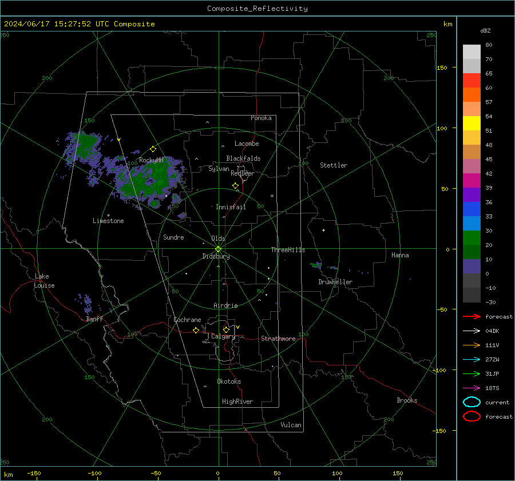Image resolution: width=515 pixels, height=481 pixels.
Task: Click the -100 tick on right axis
Action: click(439, 370)
